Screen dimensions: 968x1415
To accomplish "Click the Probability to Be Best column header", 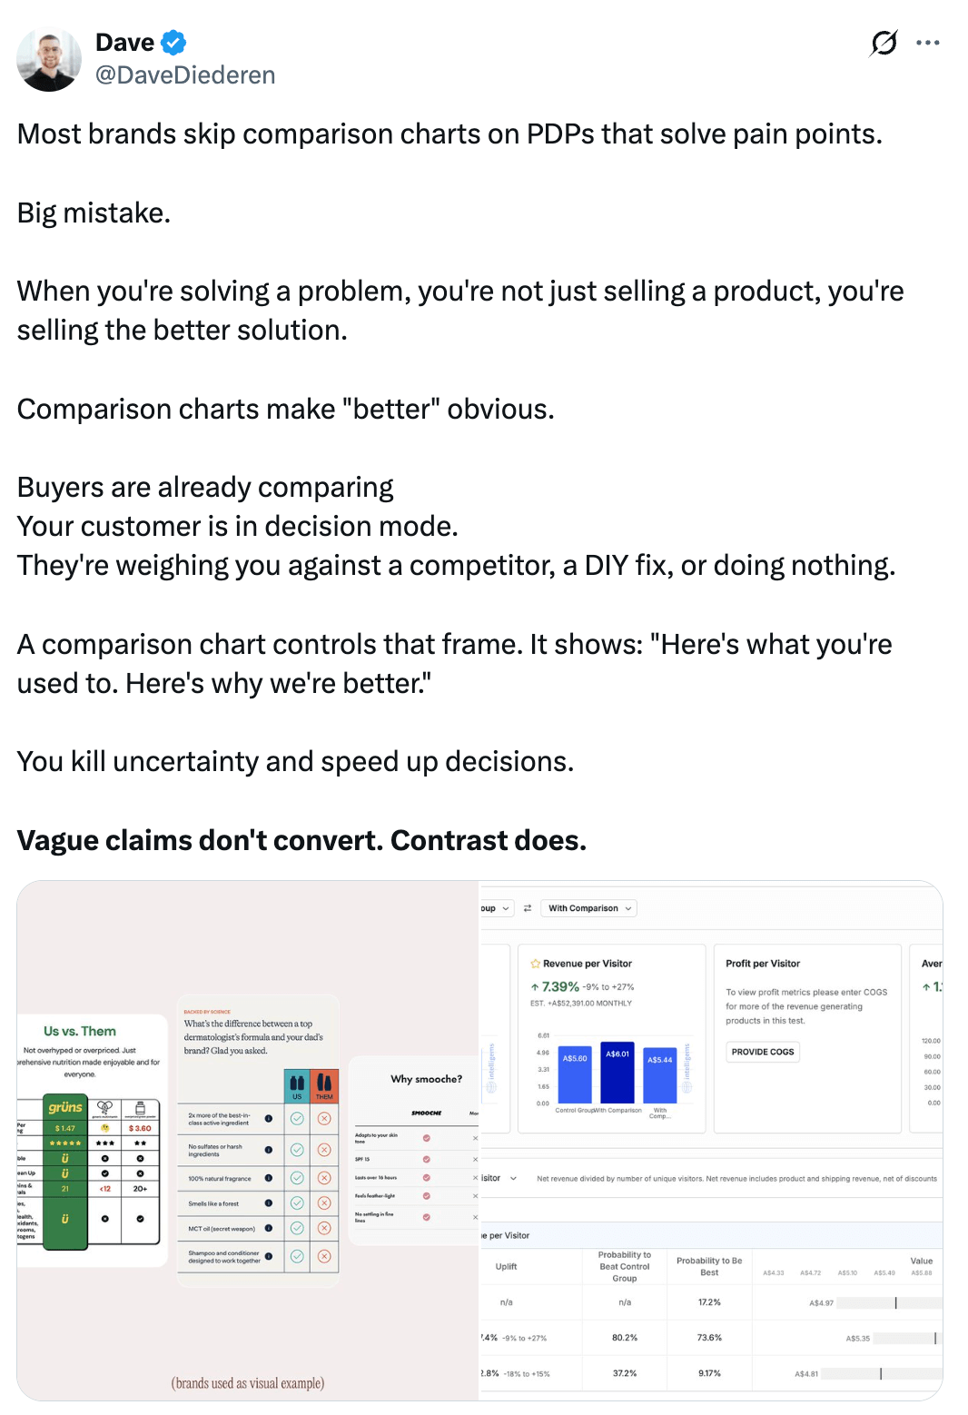I will [709, 1266].
